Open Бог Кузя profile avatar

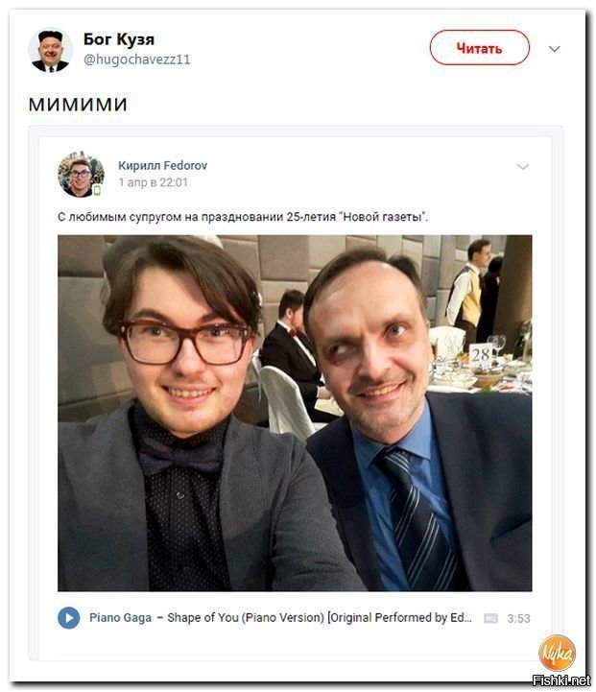click(50, 50)
